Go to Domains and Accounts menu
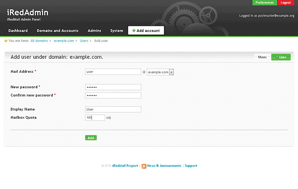The width and height of the screenshot is (298, 189). coord(57,31)
